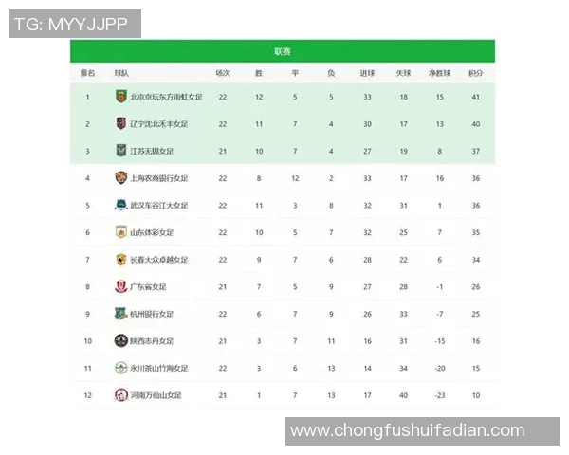This screenshot has width=569, height=455.
Task: Click the Shanghai team logo in row 4
Action: (x=120, y=177)
